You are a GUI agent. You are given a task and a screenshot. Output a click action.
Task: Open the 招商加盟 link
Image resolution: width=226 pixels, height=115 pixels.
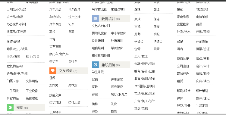pos(183,59)
